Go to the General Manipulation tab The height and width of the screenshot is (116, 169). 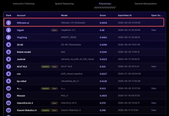click(x=146, y=4)
